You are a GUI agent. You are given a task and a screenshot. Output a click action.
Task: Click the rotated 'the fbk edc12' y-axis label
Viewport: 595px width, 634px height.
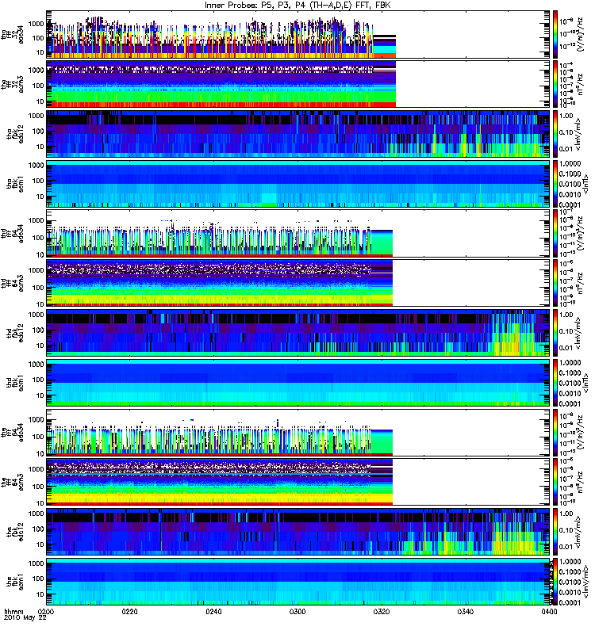click(15, 532)
